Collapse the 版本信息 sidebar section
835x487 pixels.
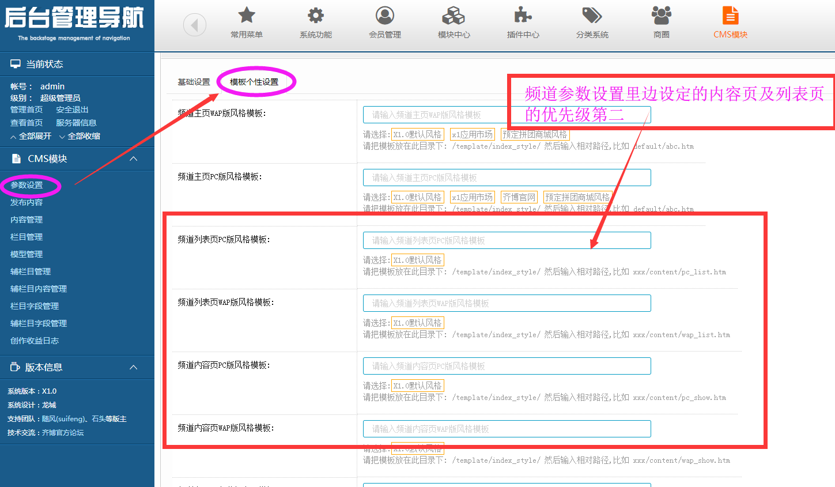point(134,367)
